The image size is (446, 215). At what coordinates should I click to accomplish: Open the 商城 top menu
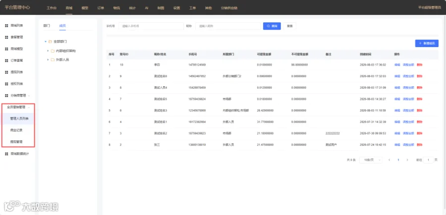pyautogui.click(x=69, y=8)
